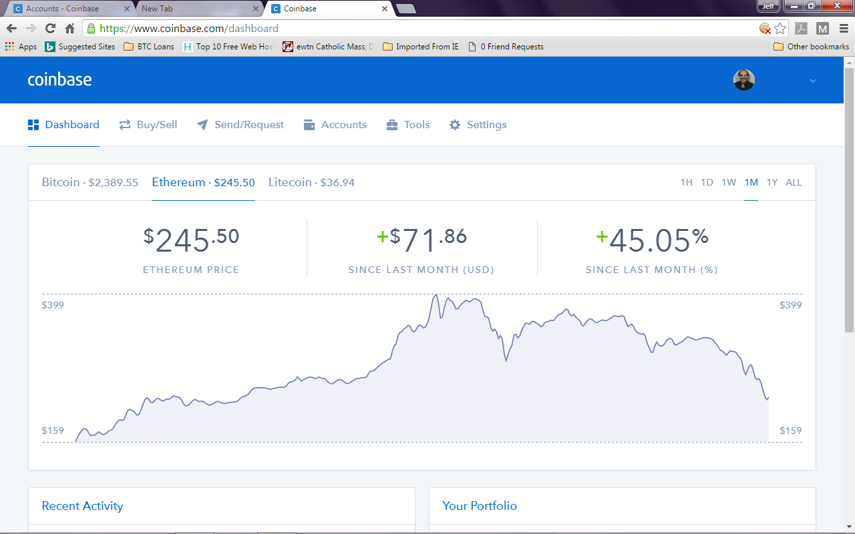Click the Send/Request paper plane icon

point(202,125)
